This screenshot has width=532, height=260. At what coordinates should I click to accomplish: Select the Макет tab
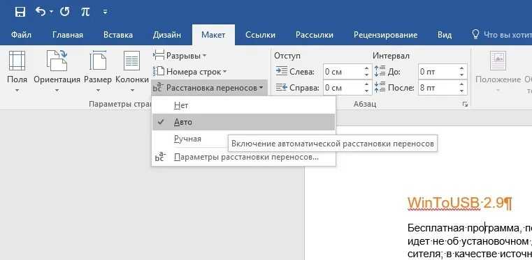tap(213, 35)
